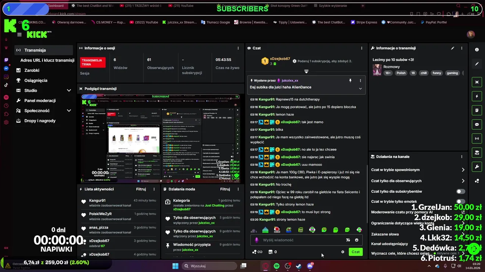485x272 pixels.
Task: Open three-dot menu in Działania na kanale
Action: click(x=462, y=156)
